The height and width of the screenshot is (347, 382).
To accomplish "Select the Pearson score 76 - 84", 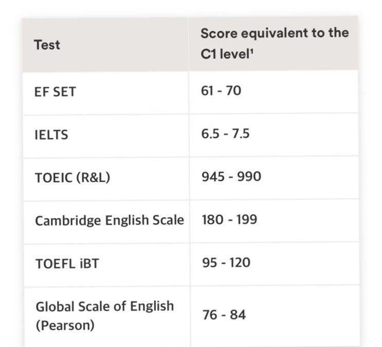I will click(x=224, y=314).
